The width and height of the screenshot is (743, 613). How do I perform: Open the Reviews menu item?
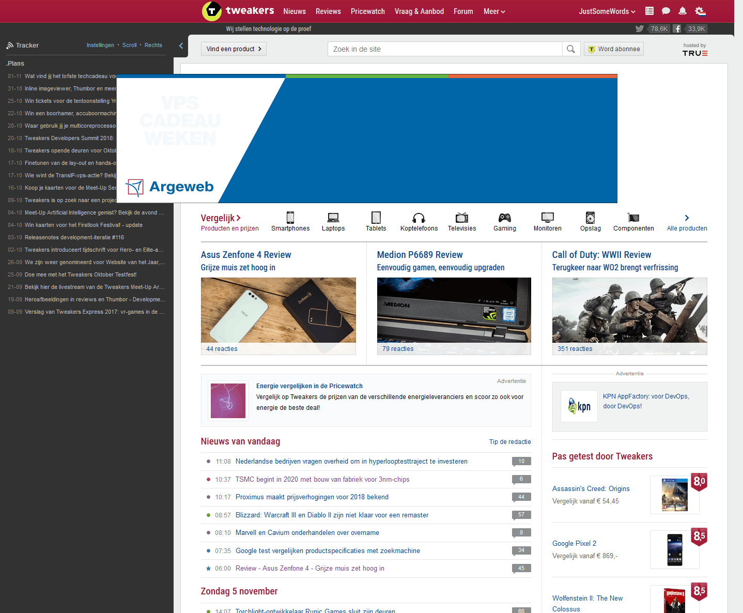tap(328, 11)
